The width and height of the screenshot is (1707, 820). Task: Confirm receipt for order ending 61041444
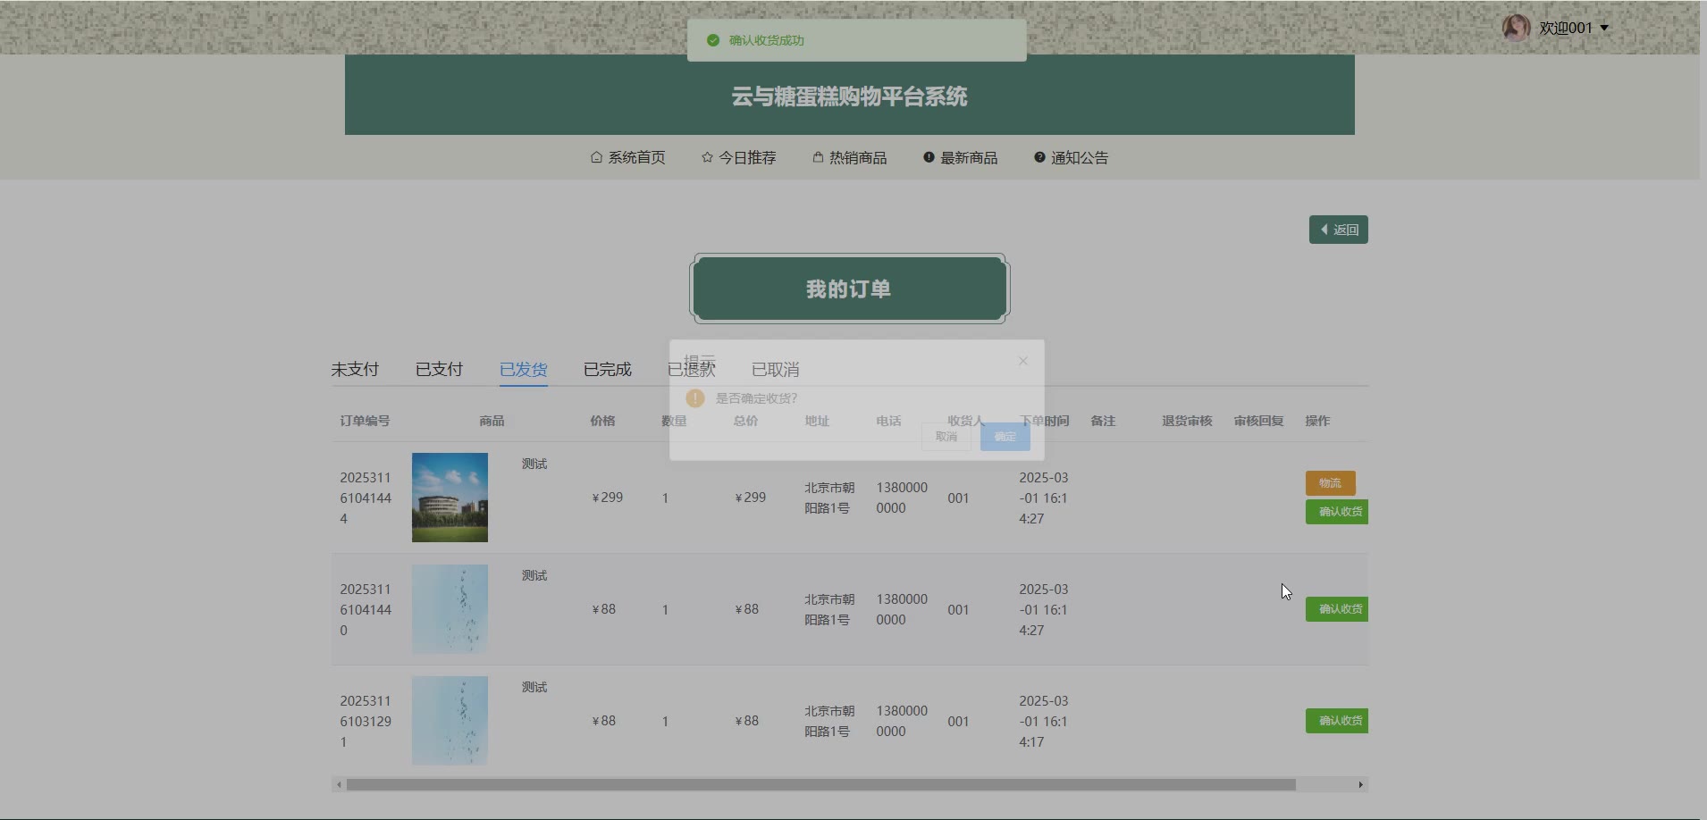pyautogui.click(x=1337, y=512)
